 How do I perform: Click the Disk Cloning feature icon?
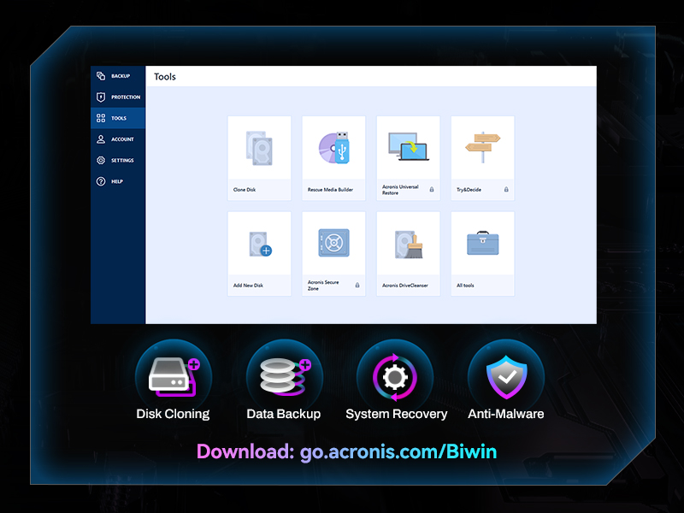pos(174,376)
